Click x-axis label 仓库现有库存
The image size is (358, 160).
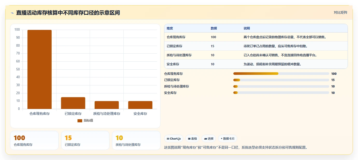39,114
